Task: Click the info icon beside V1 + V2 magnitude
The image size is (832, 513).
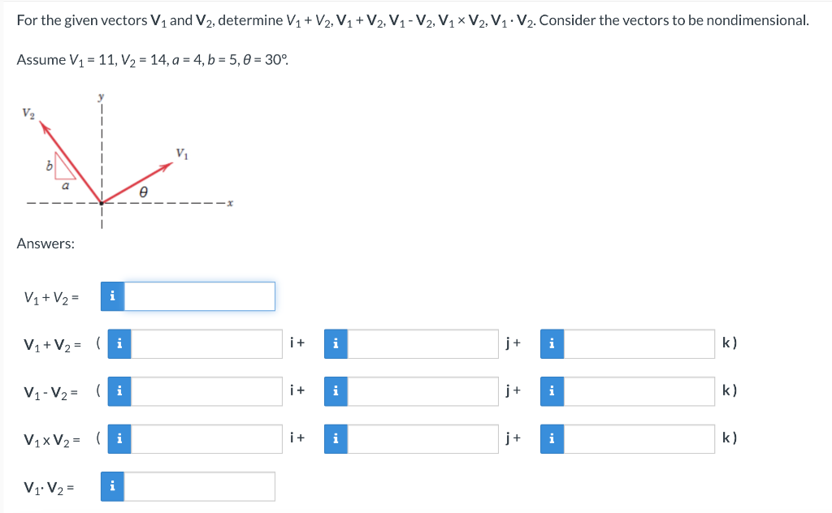Action: (111, 296)
